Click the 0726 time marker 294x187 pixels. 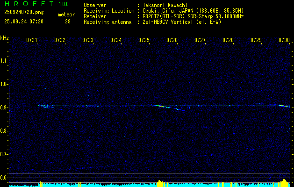[x=172, y=40]
